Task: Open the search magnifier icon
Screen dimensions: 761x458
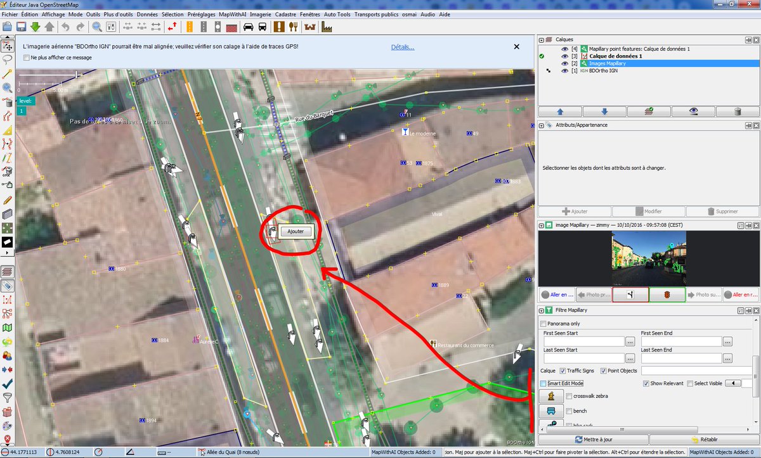Action: (97, 27)
